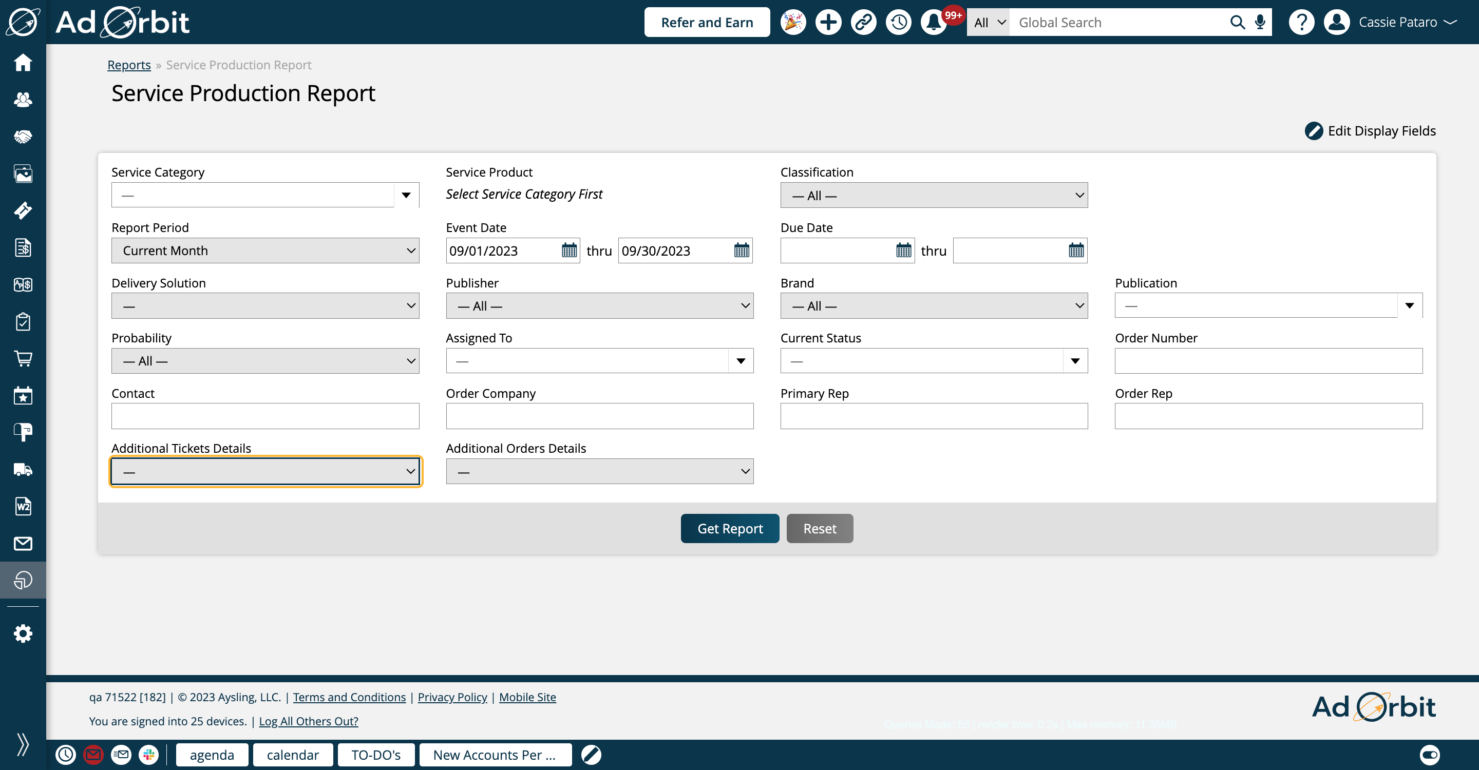1479x770 pixels.
Task: Open the Home sidebar icon
Action: click(23, 62)
